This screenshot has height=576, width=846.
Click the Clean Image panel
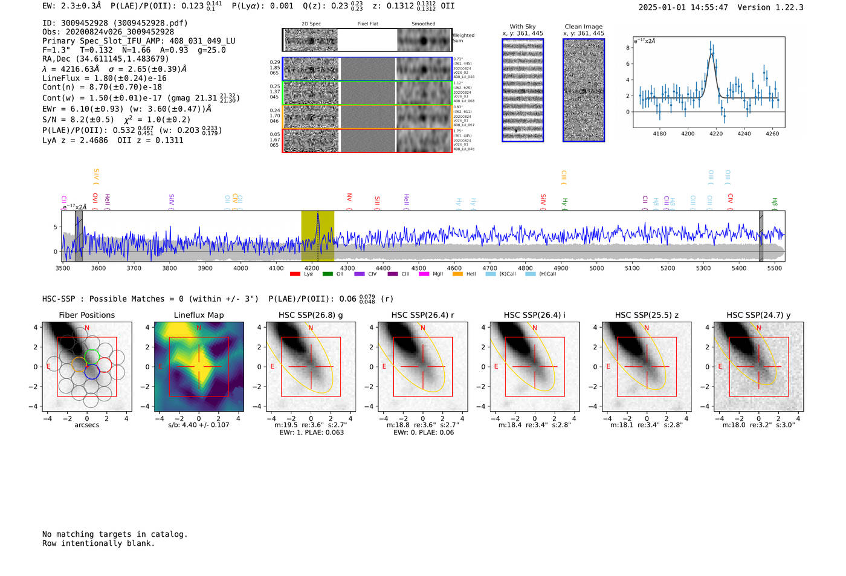click(x=584, y=90)
